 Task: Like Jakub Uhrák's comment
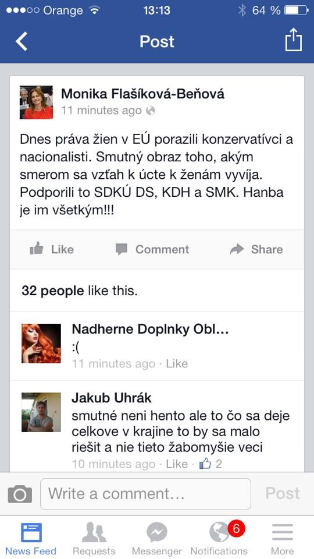pyautogui.click(x=177, y=464)
